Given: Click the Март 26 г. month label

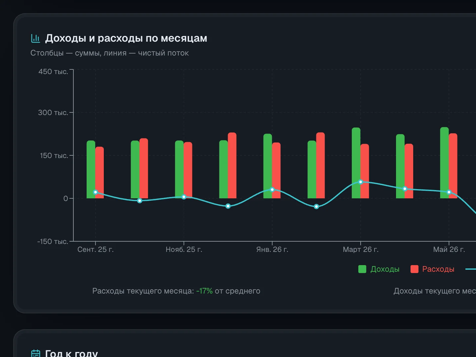Looking at the screenshot, I should (361, 250).
